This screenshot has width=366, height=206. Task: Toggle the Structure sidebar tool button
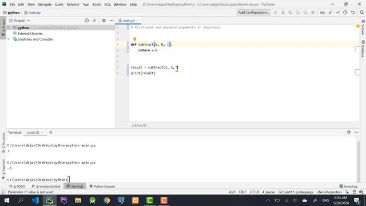(x=3, y=142)
